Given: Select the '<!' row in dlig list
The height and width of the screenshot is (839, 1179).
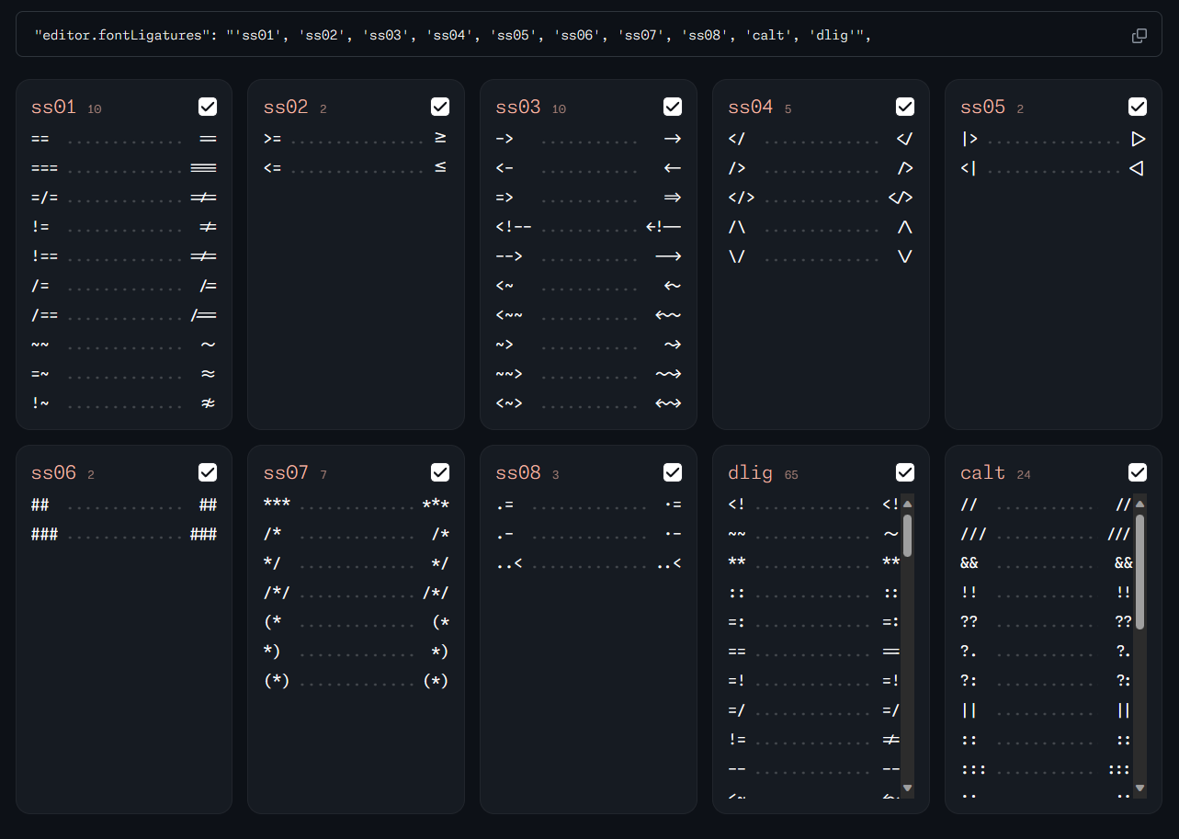Looking at the screenshot, I should click(814, 505).
